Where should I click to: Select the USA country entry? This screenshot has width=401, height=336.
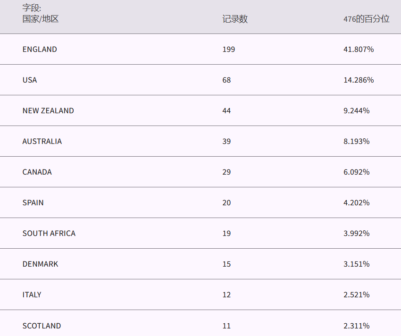pyautogui.click(x=30, y=80)
